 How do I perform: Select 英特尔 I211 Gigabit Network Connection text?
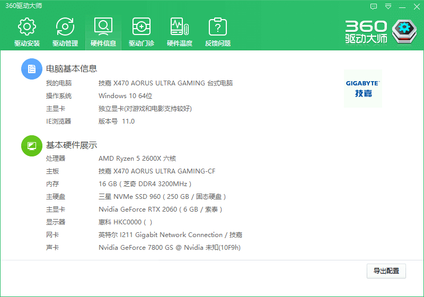click(170, 235)
